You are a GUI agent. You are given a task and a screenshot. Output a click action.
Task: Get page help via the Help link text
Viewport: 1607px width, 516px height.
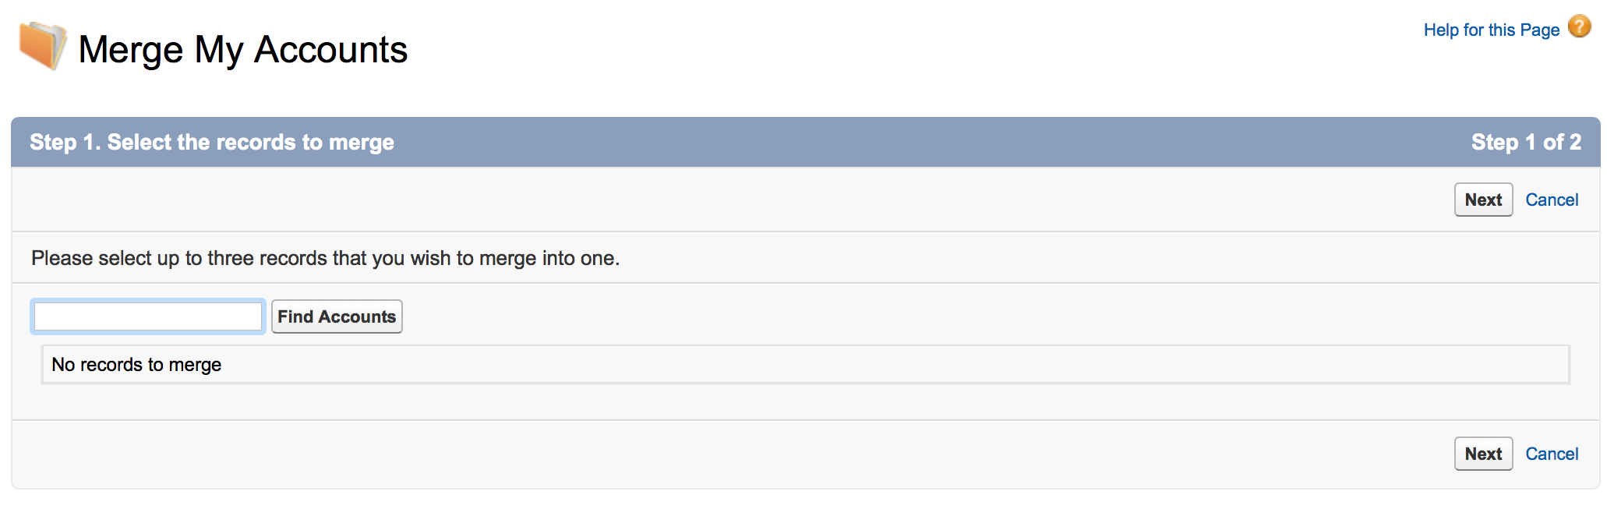click(x=1491, y=30)
